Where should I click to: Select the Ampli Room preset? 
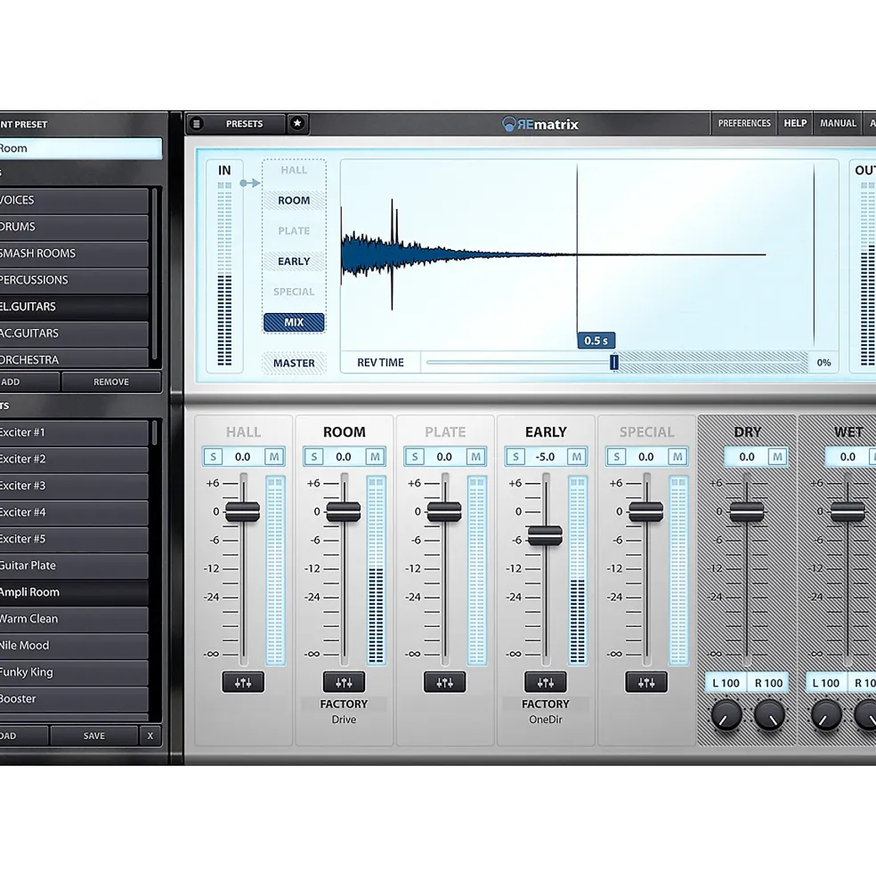click(x=74, y=592)
